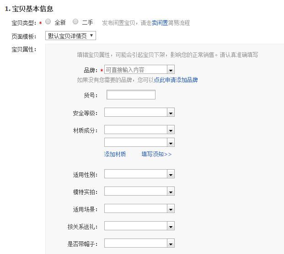Viewport: 284px width, 254px height.
Task: Click the 添加材质 link
Action: pyautogui.click(x=115, y=154)
